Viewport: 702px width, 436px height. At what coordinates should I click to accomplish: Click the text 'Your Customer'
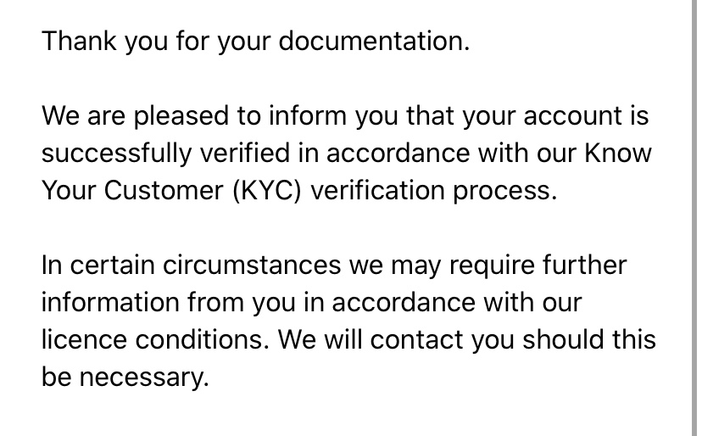[132, 190]
